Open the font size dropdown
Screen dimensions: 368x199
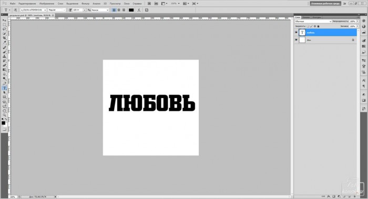pyautogui.click(x=85, y=10)
